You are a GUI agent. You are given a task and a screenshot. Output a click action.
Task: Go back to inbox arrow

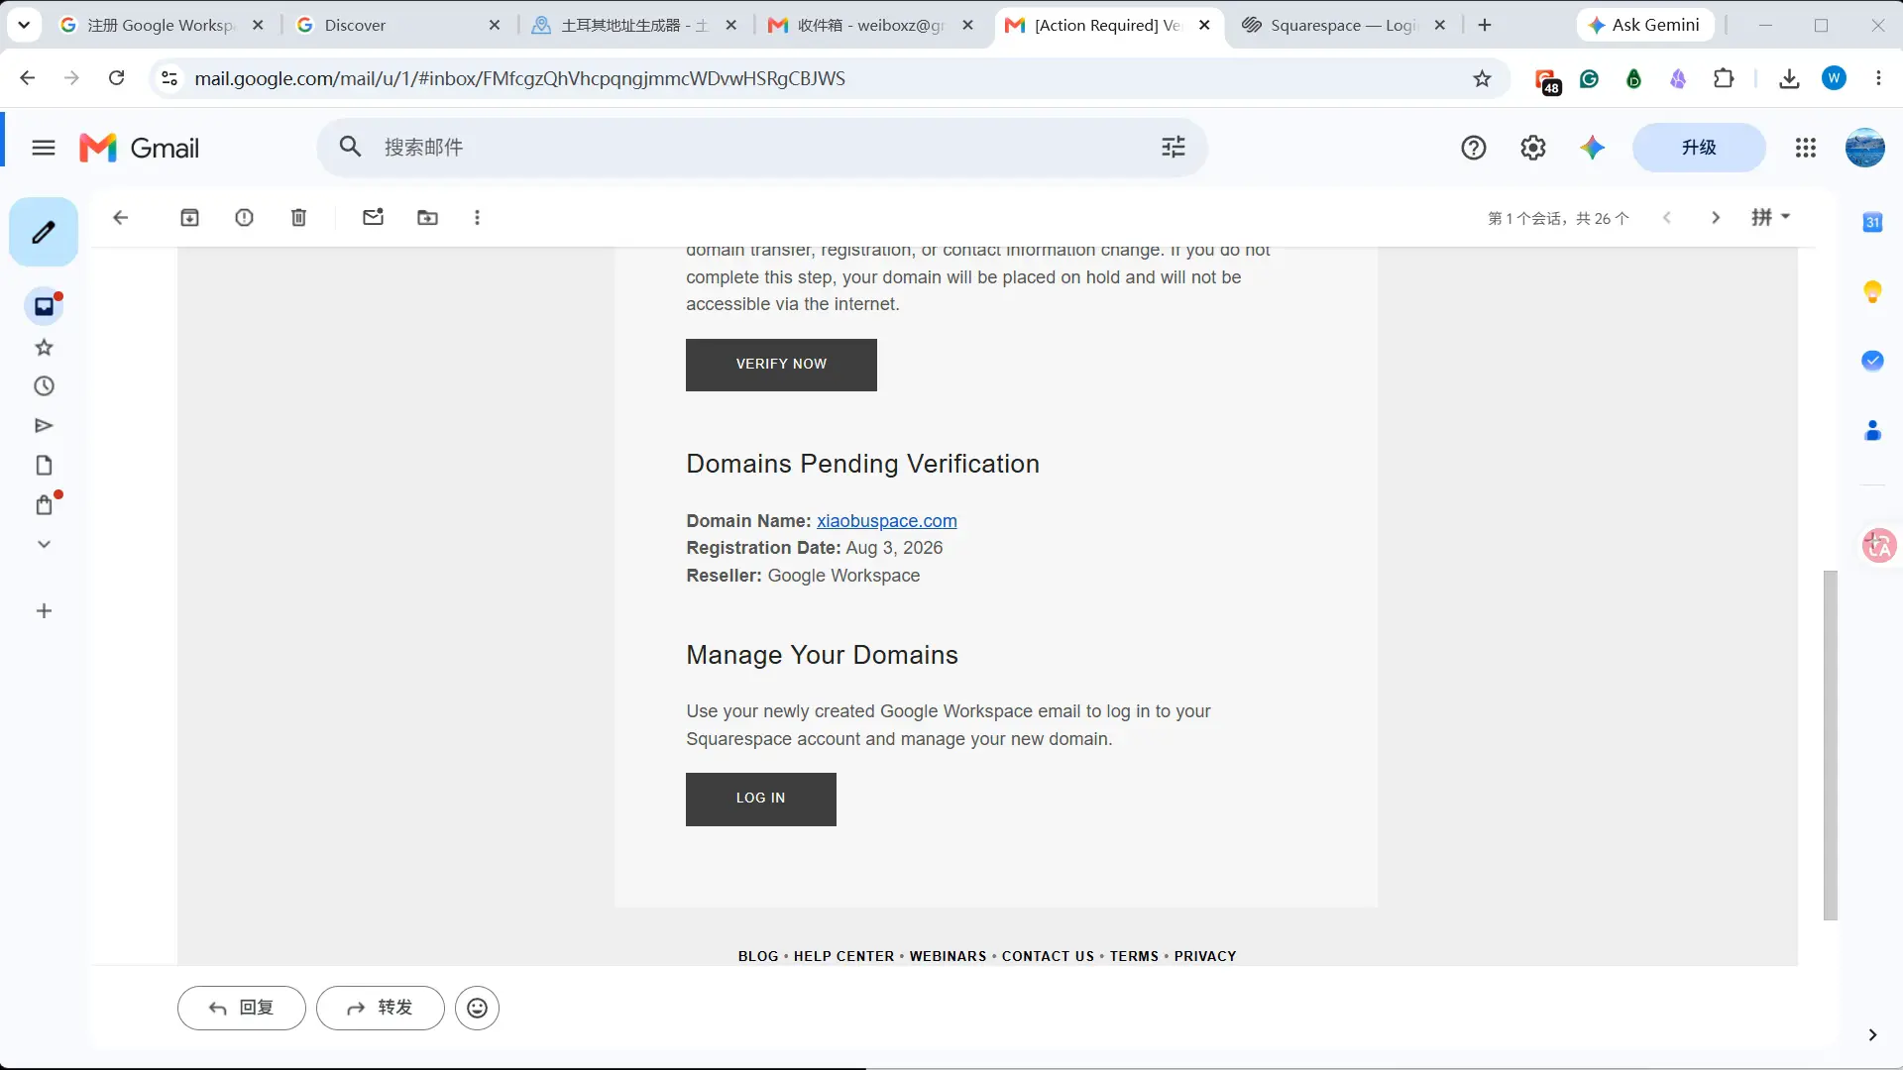point(121,218)
